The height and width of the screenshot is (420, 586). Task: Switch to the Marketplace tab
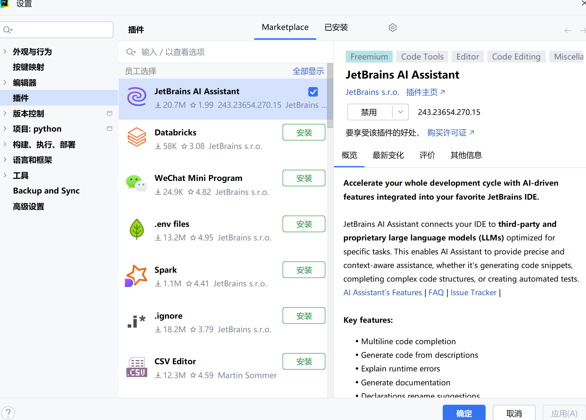point(285,27)
